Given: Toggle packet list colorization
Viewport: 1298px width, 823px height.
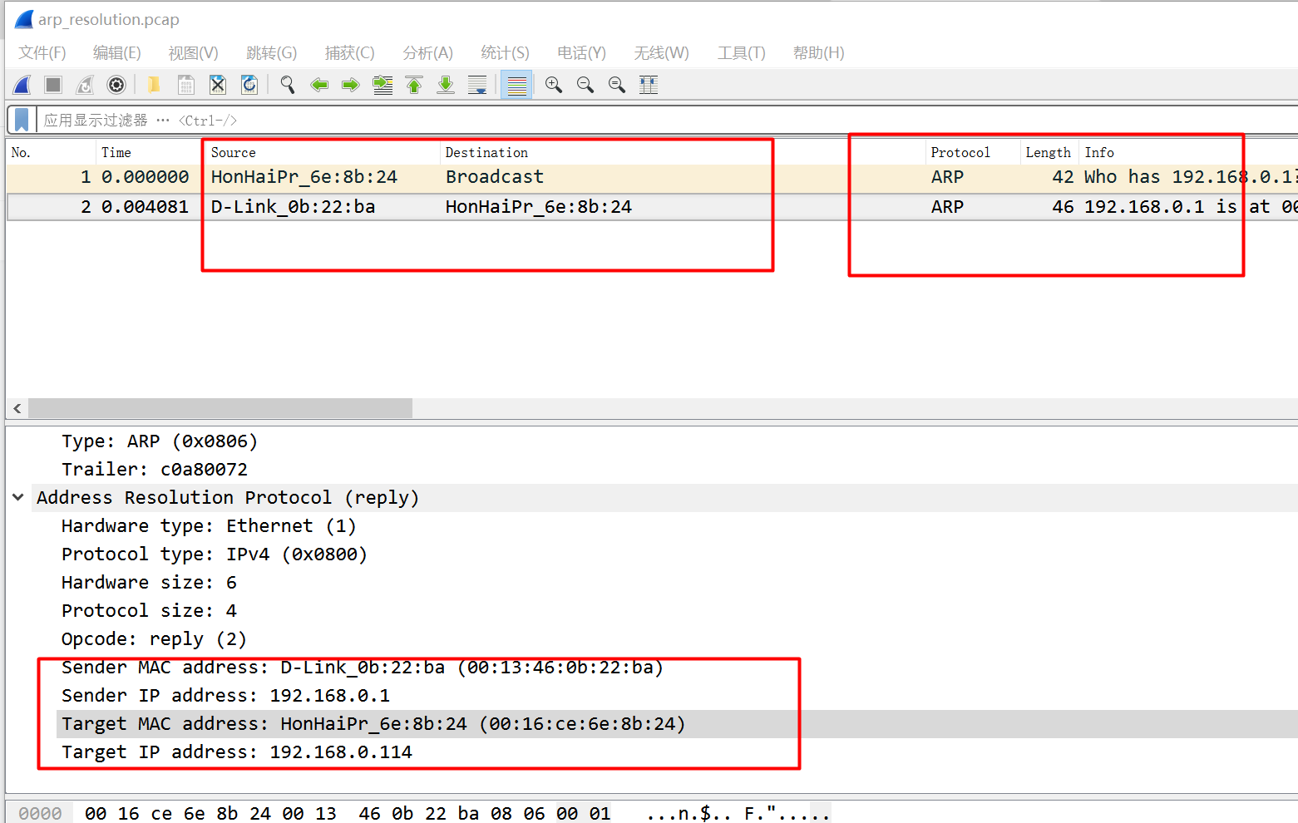Looking at the screenshot, I should (516, 85).
